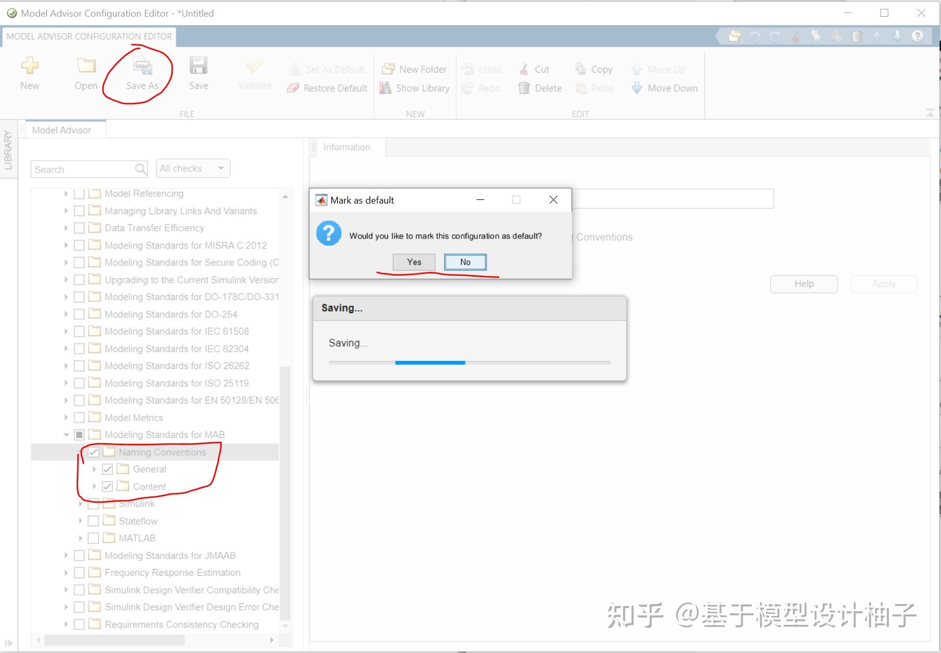This screenshot has height=653, width=941.
Task: Check the Stateflow folder checkbox
Action: point(93,521)
